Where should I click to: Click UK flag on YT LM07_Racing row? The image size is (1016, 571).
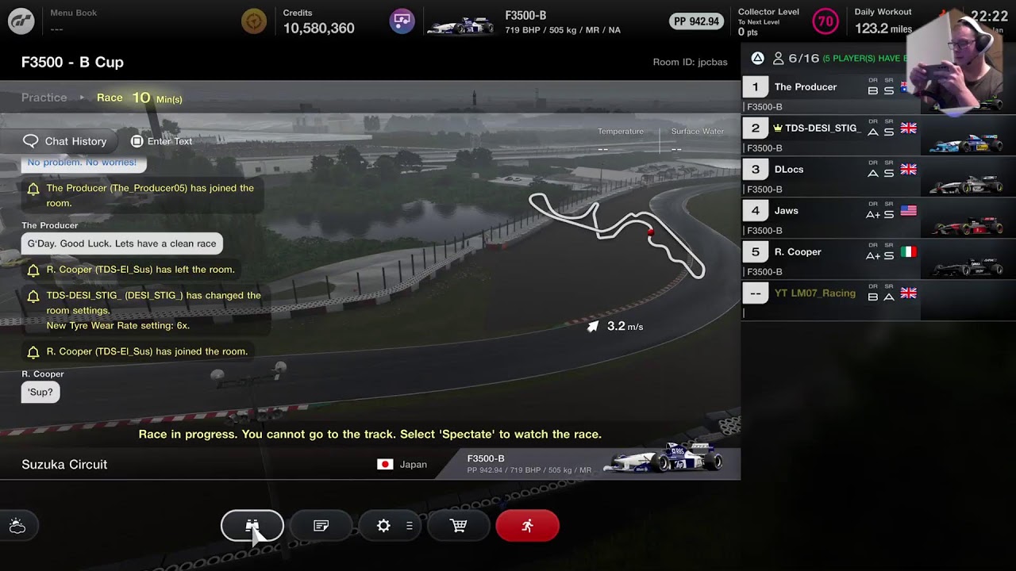(909, 293)
